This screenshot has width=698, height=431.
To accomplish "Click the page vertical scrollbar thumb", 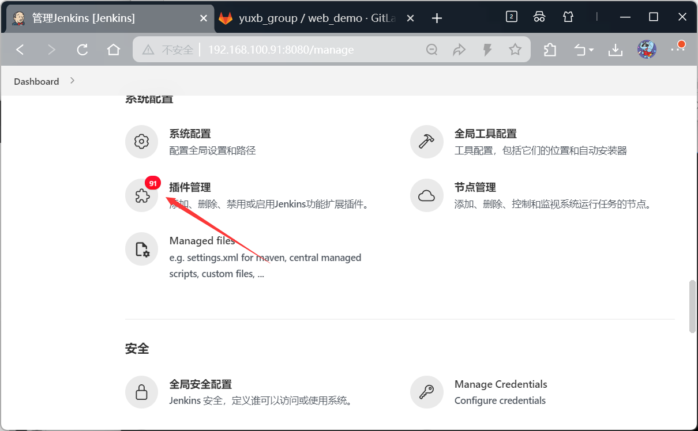I will click(692, 307).
